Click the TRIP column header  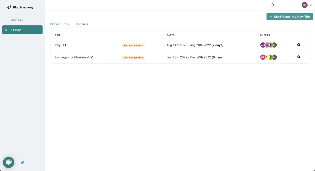click(58, 35)
